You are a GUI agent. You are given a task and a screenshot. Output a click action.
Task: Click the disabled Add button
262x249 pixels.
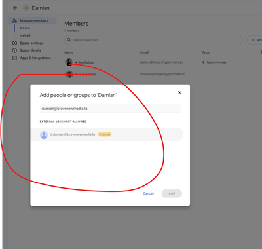pyautogui.click(x=172, y=193)
